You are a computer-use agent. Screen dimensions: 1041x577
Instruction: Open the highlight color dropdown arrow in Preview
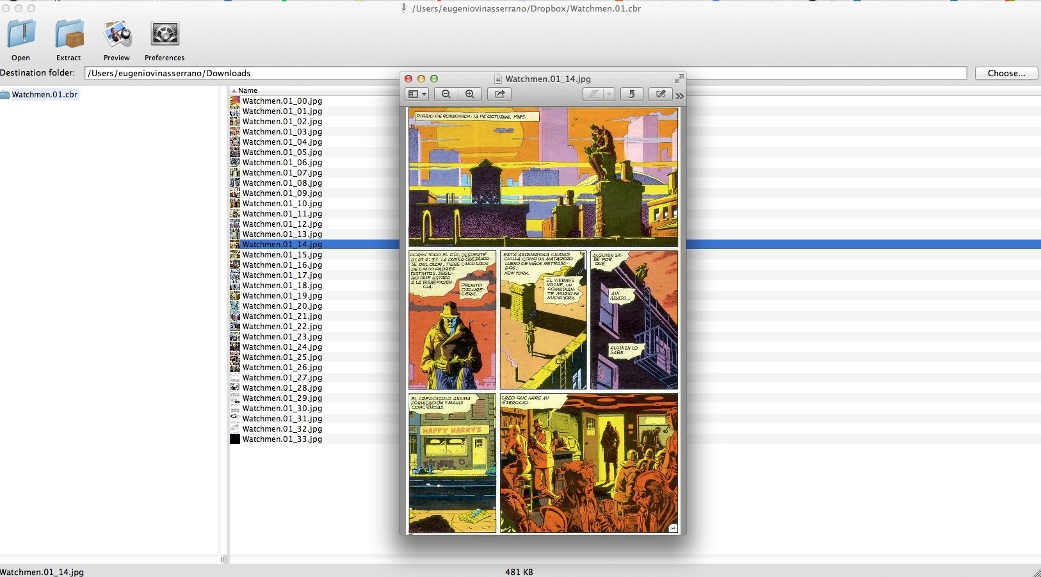(x=609, y=94)
